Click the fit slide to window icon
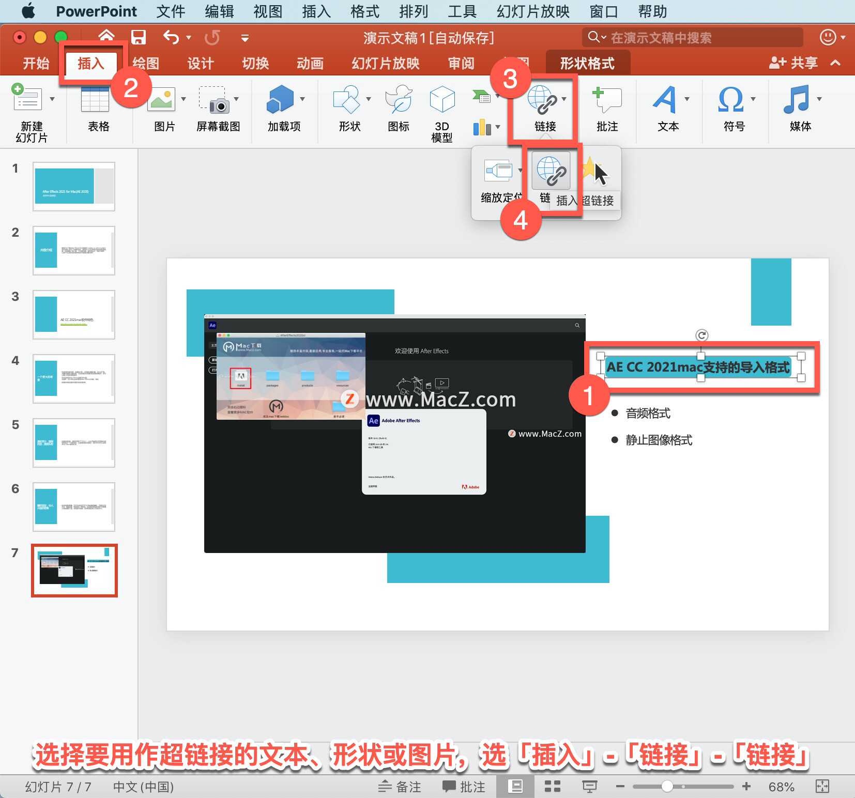855x798 pixels. click(x=822, y=787)
